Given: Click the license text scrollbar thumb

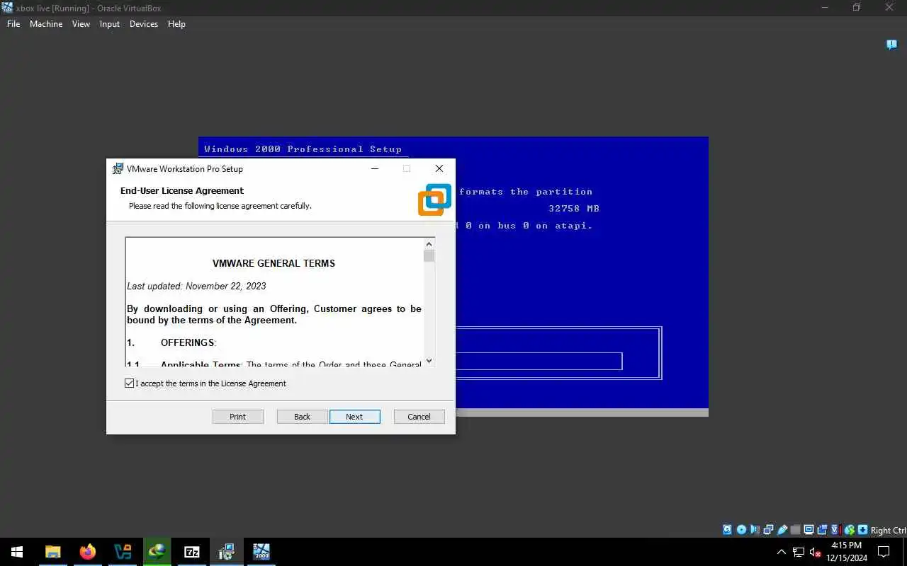Looking at the screenshot, I should pyautogui.click(x=429, y=255).
